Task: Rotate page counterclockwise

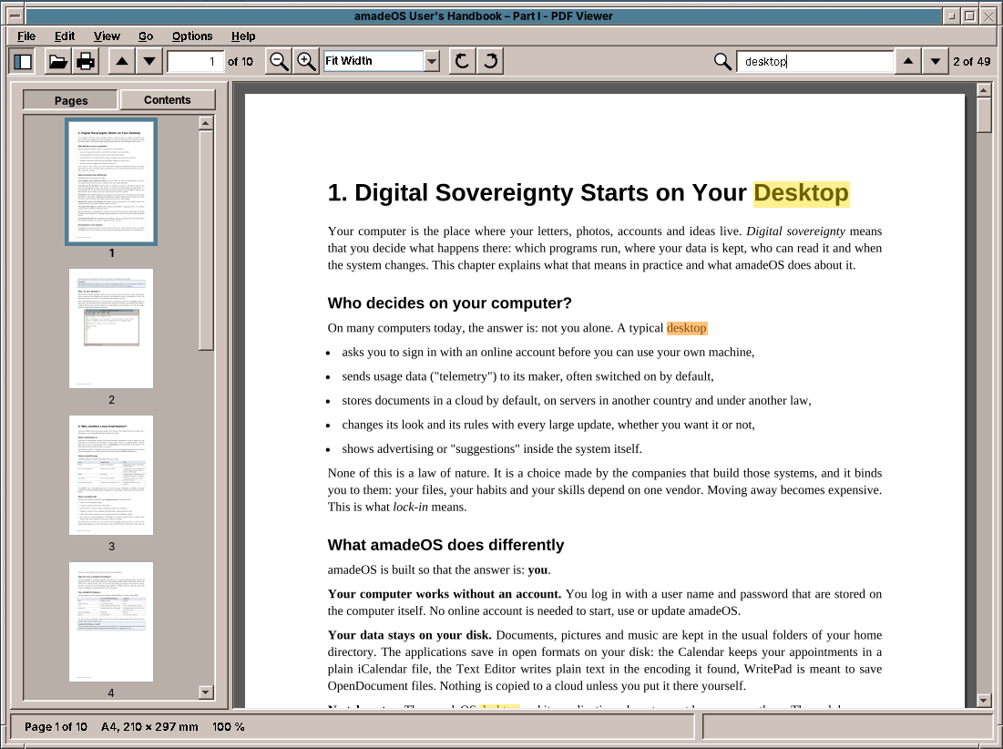Action: (x=462, y=61)
